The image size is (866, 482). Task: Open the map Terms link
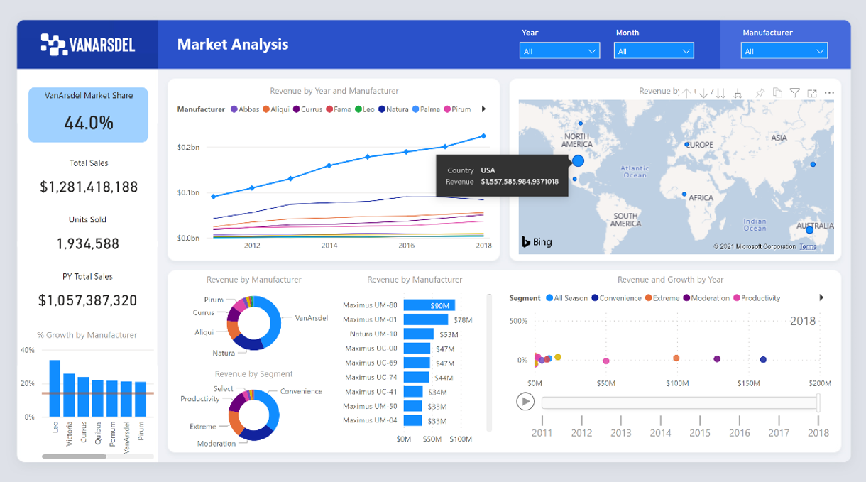coord(808,247)
